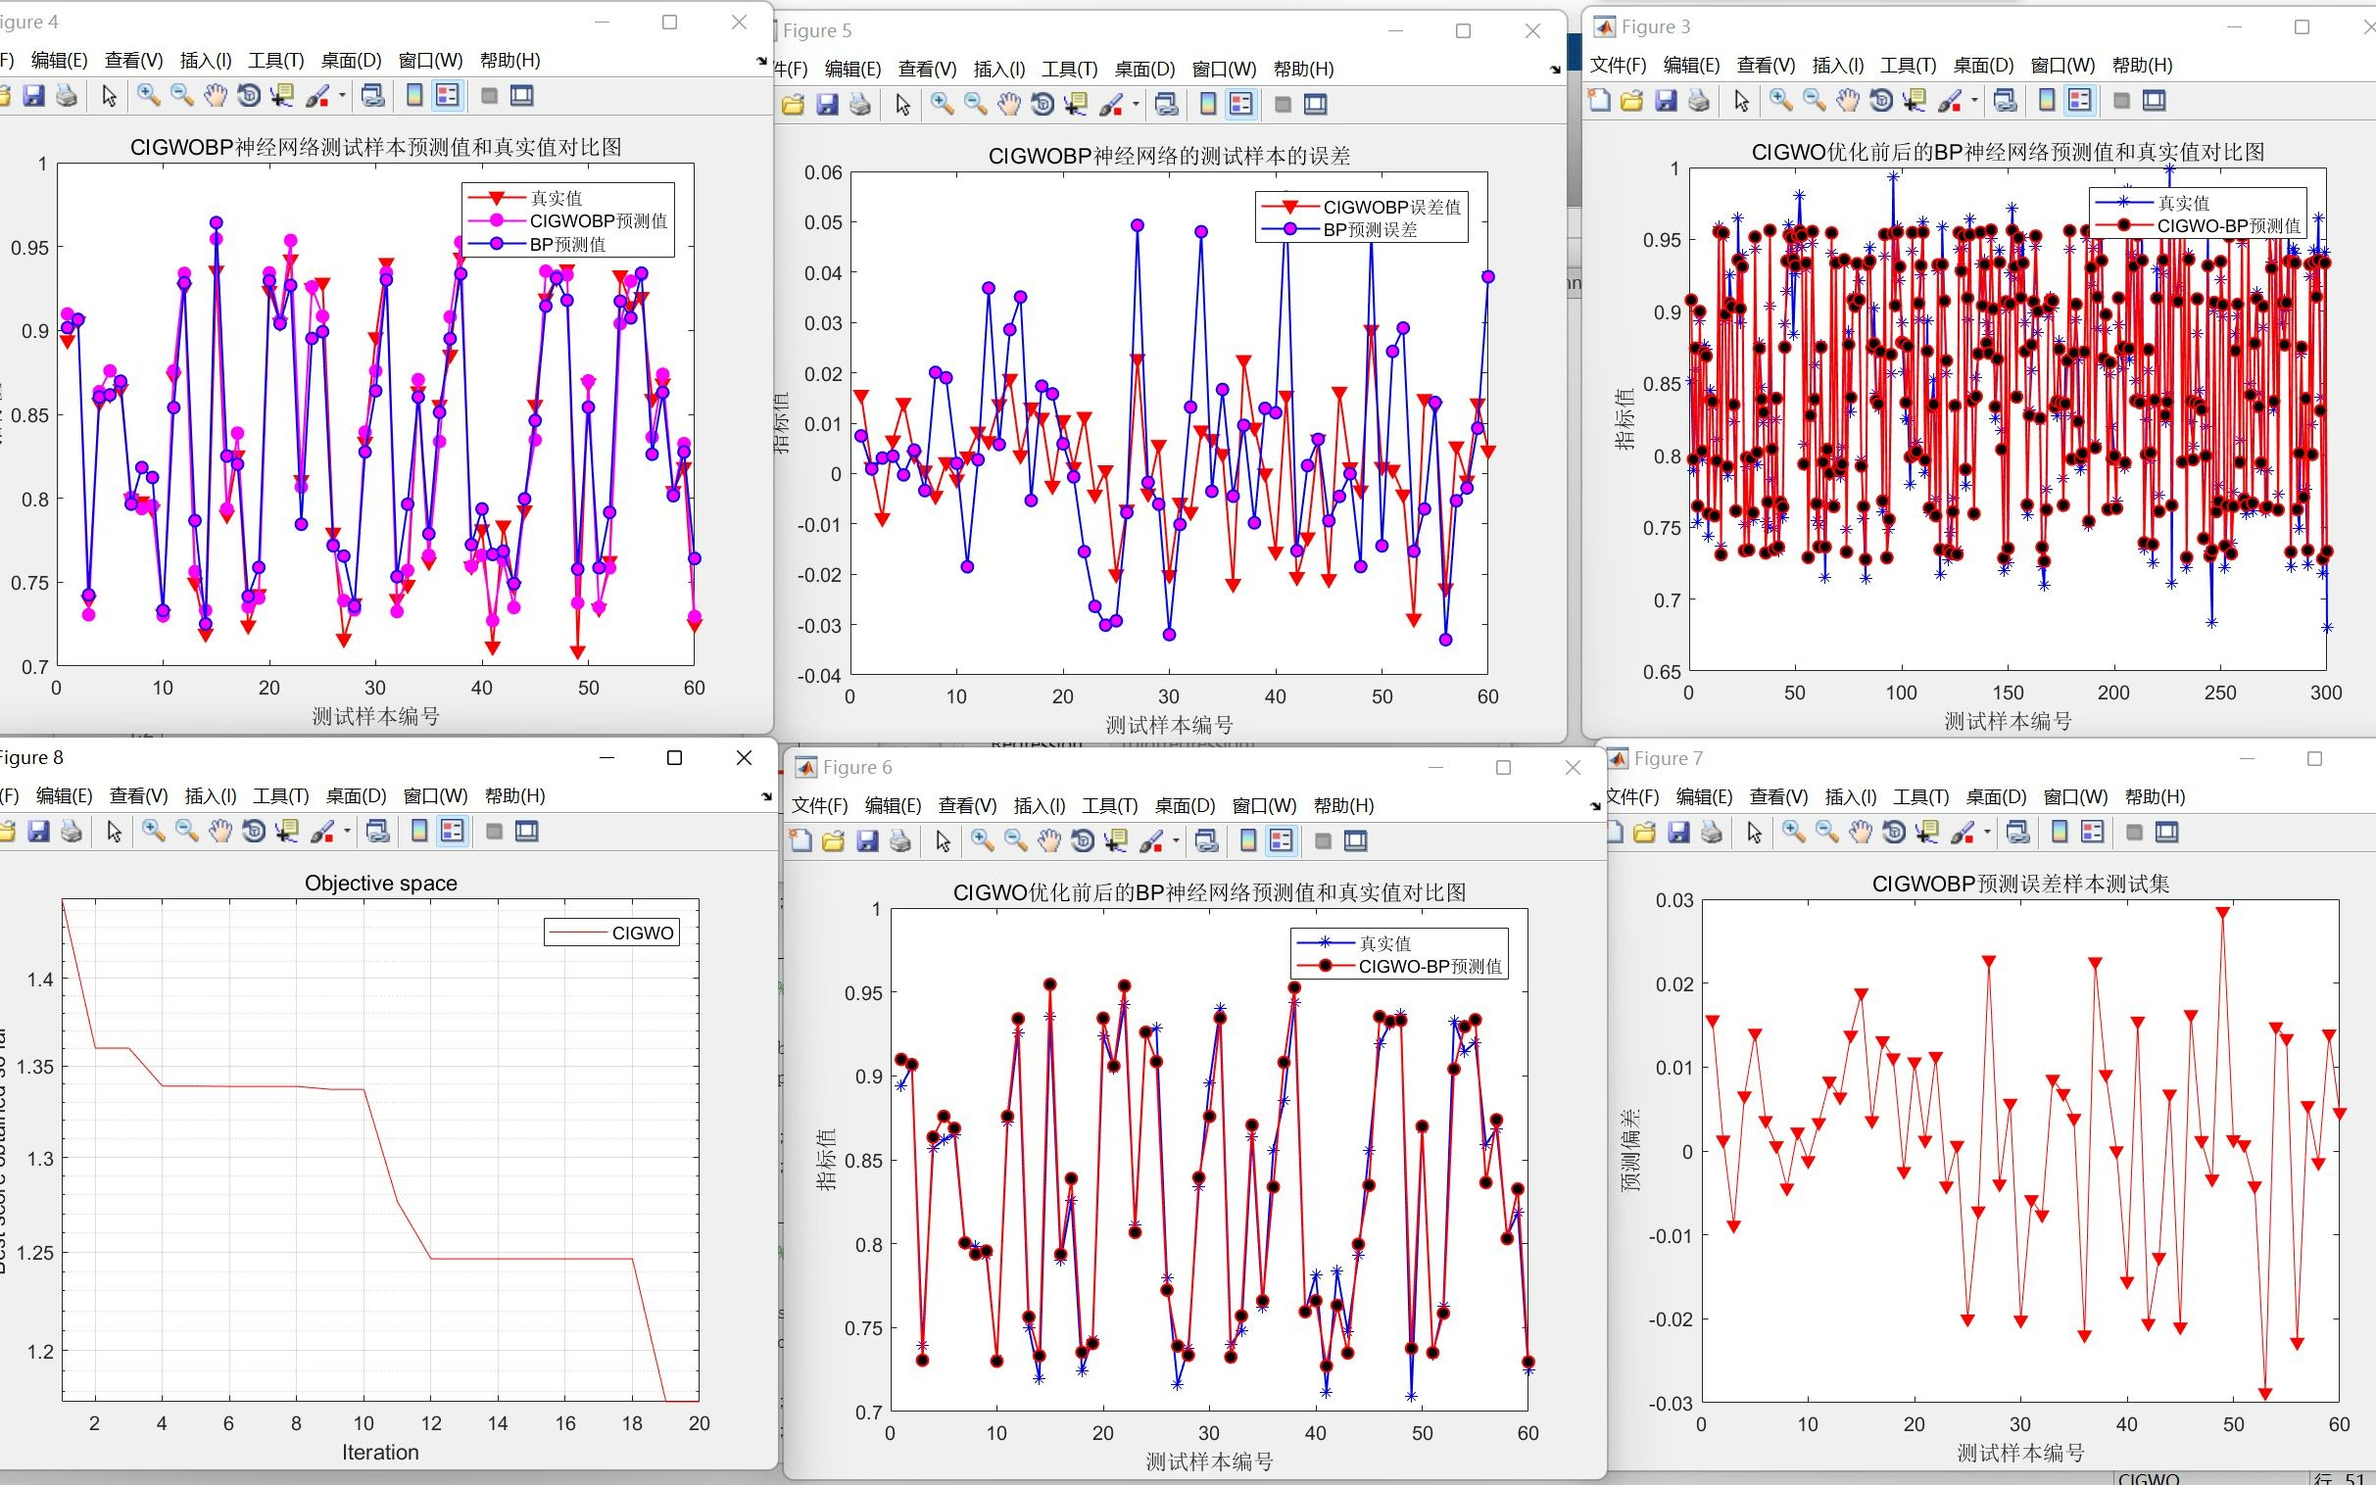2376x1485 pixels.
Task: Click Hide Plot Tools in Figure 6
Action: (1323, 840)
